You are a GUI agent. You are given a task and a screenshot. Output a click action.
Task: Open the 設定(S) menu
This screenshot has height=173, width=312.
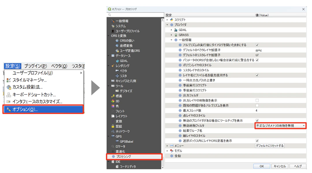click(x=12, y=66)
